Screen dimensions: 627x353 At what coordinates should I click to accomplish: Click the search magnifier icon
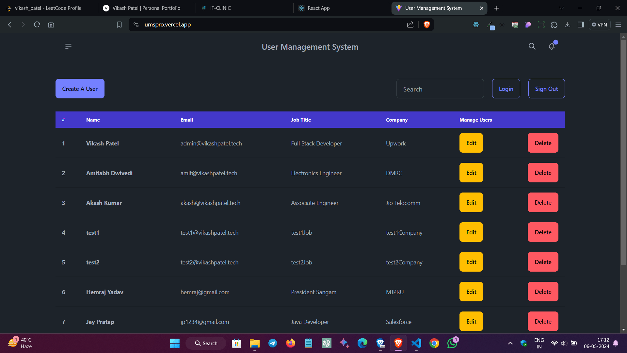[x=532, y=46]
